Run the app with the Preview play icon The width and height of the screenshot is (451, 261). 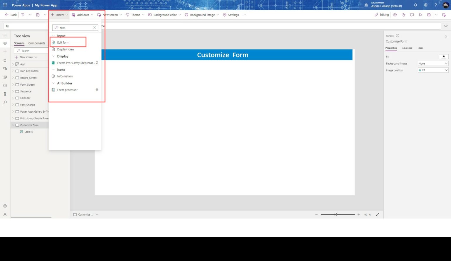420,15
